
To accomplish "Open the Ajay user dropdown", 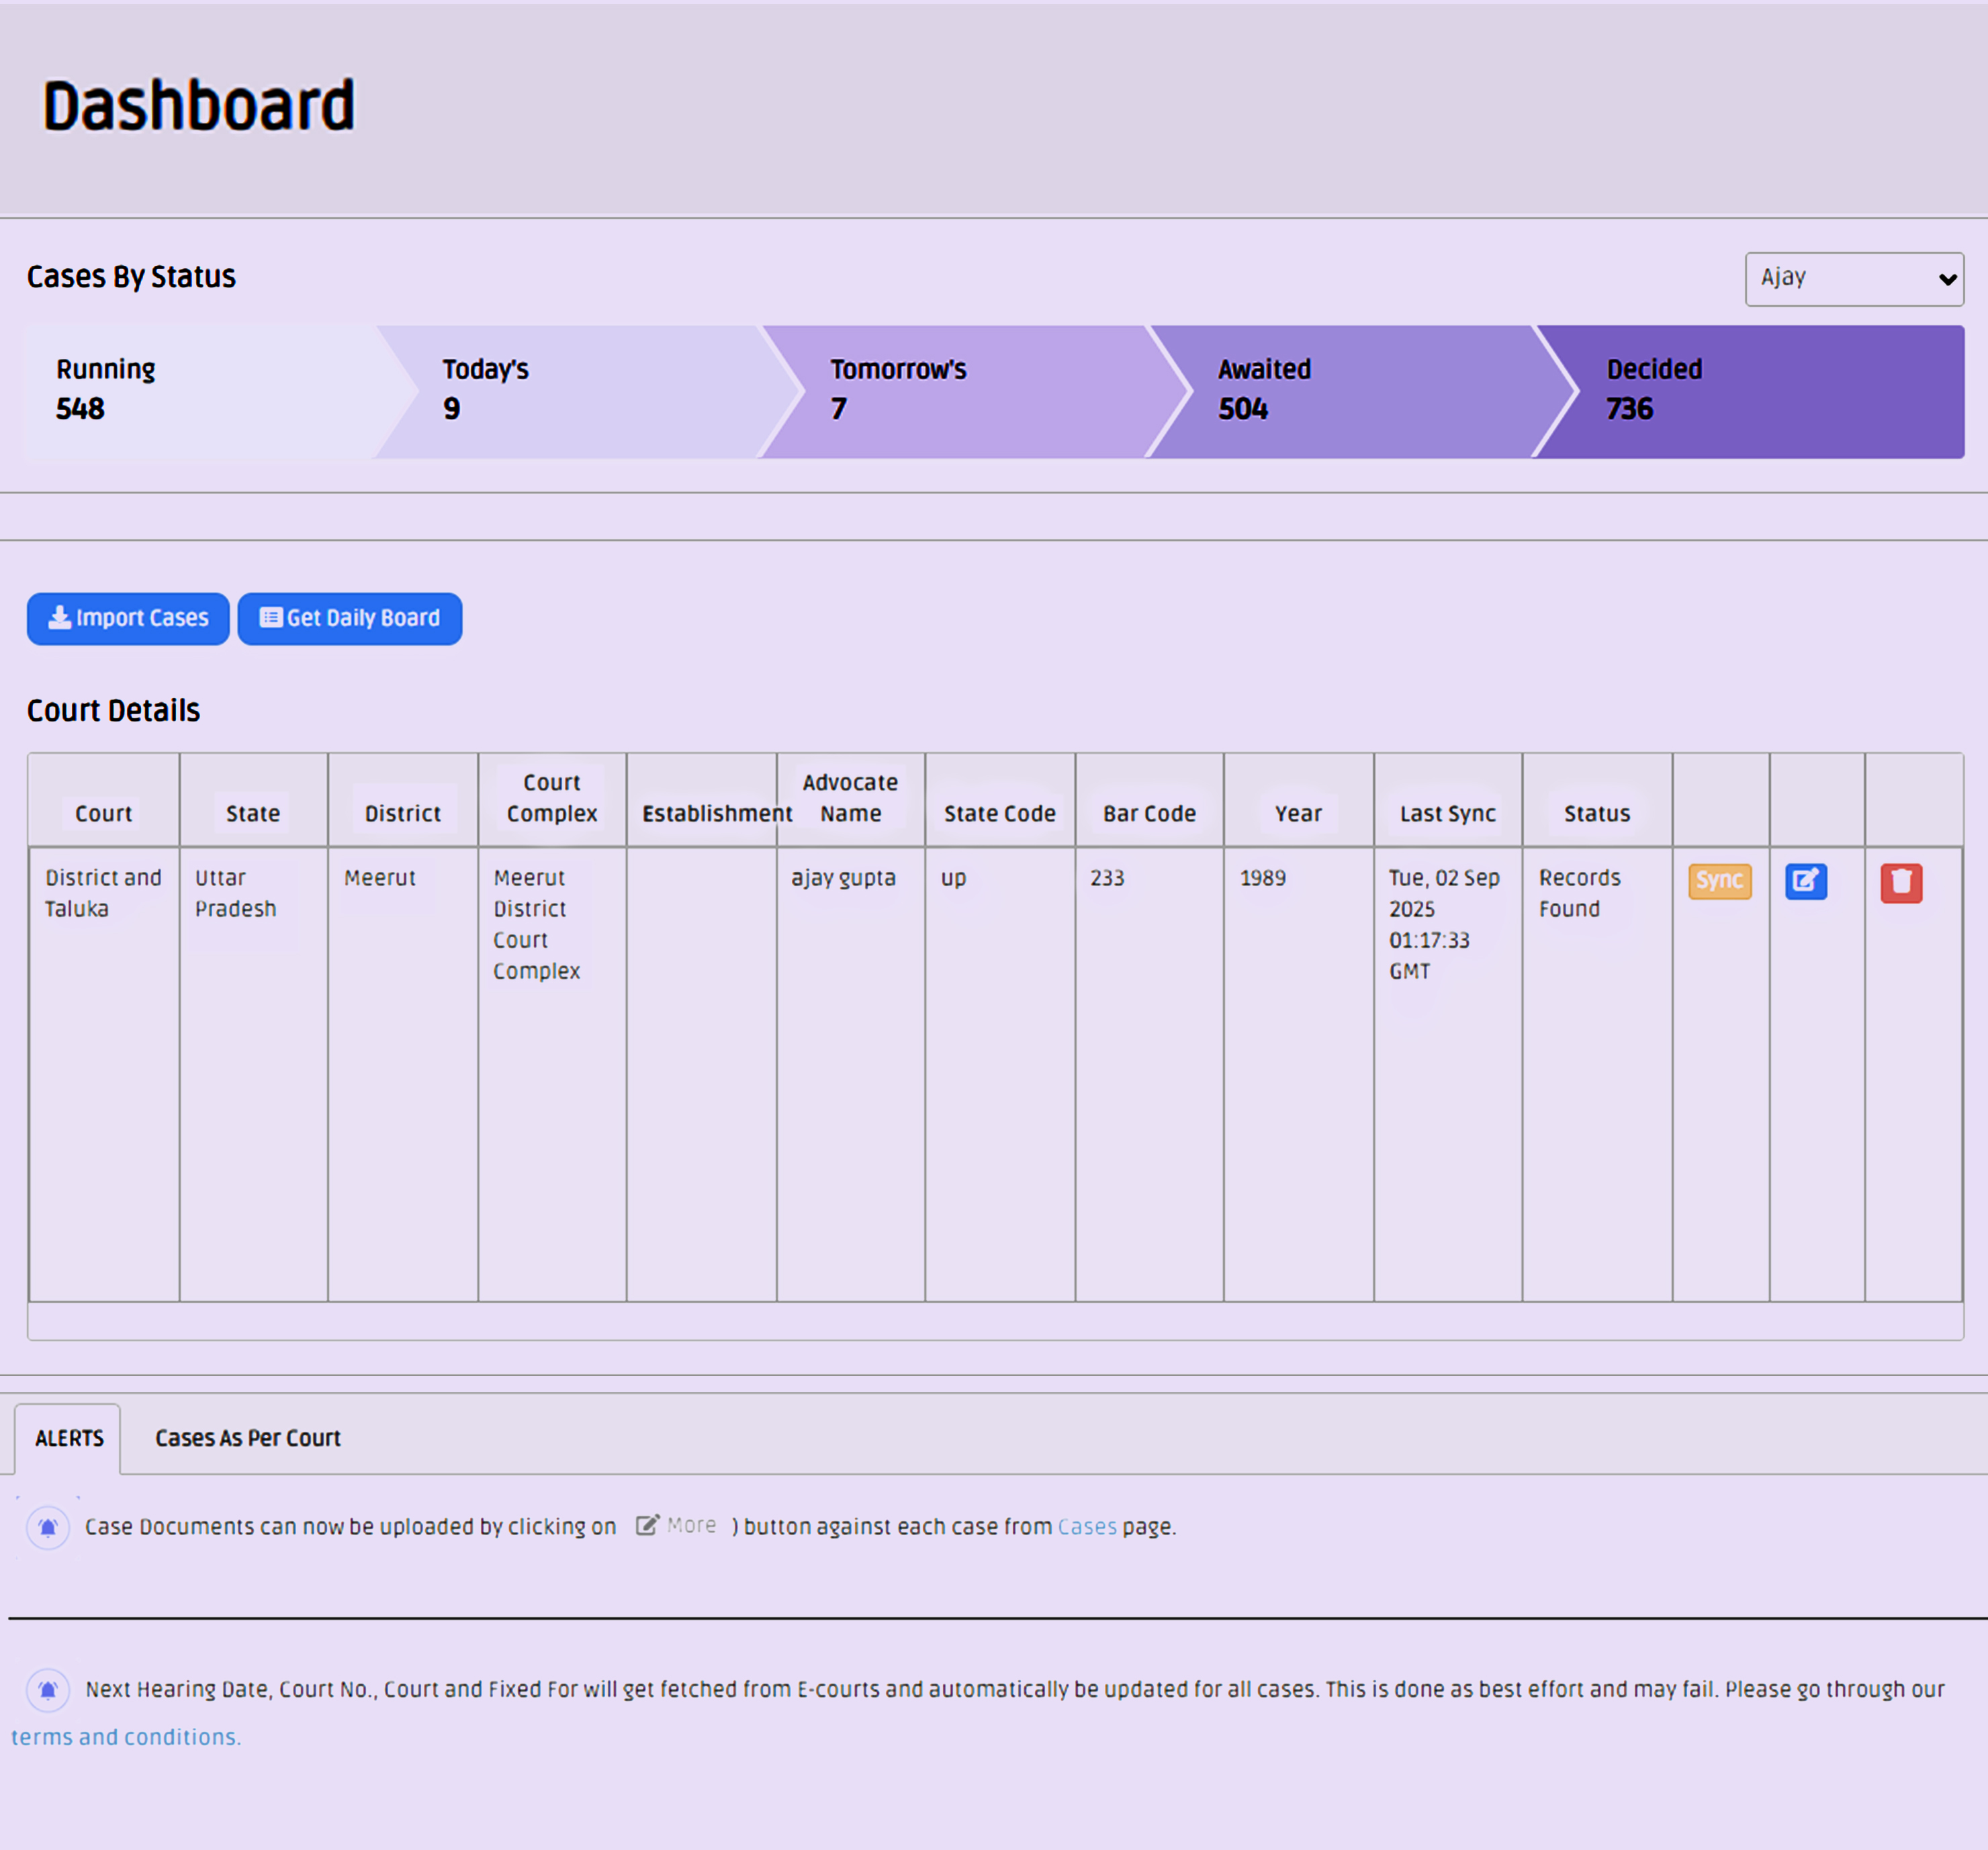I will [x=1853, y=279].
